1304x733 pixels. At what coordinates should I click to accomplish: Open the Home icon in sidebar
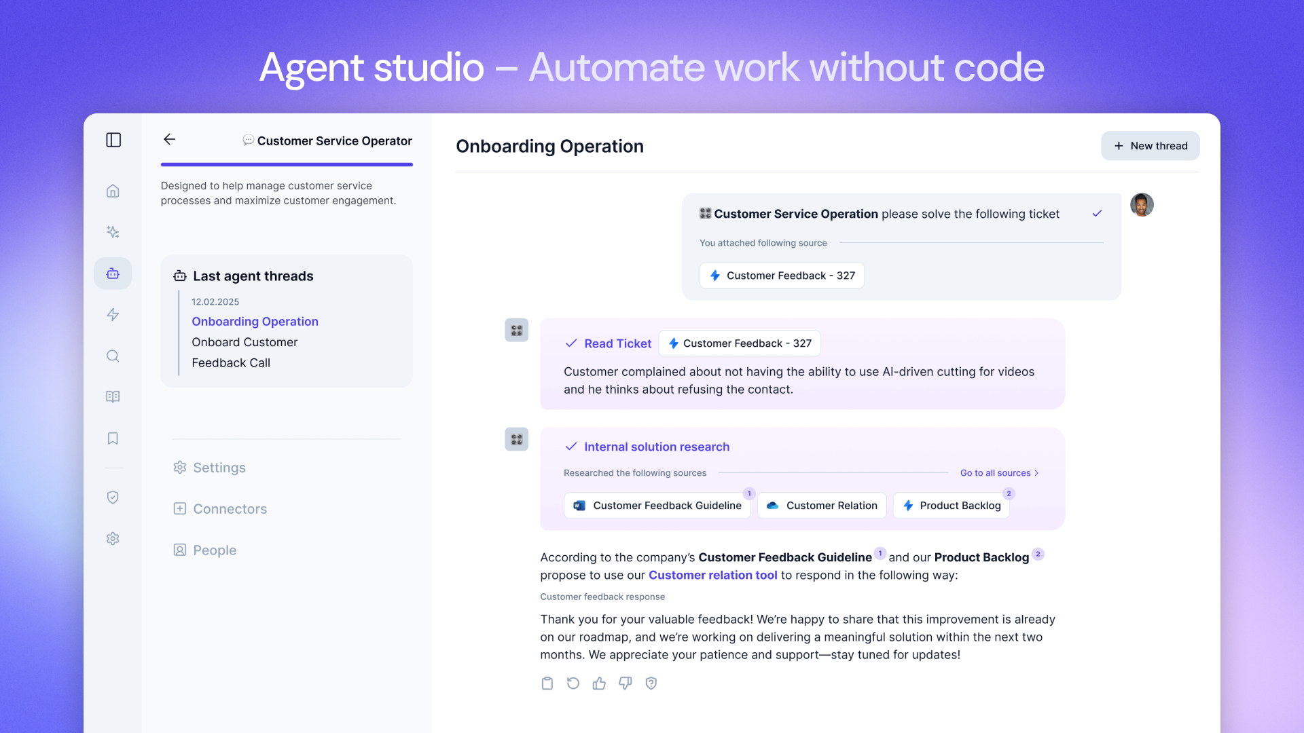113,191
